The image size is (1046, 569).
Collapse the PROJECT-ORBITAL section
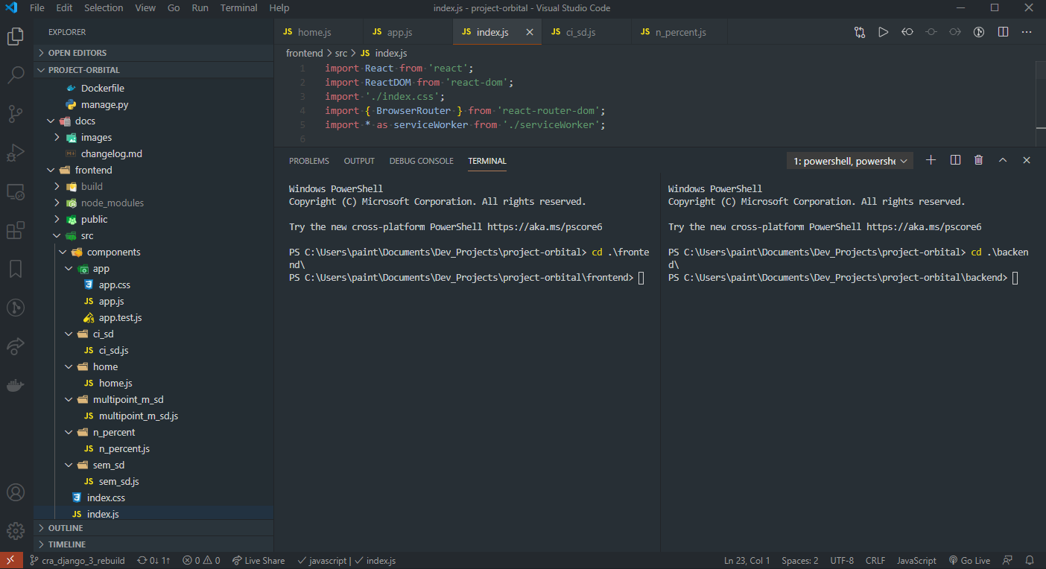(x=154, y=70)
